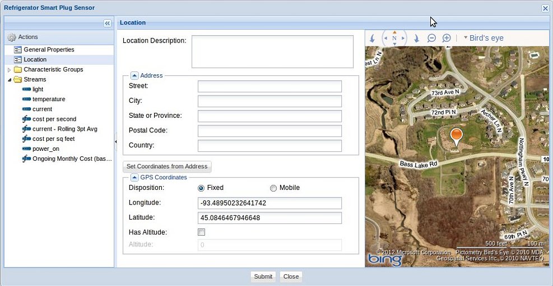Enable the Has Altitude checkbox
This screenshot has width=553, height=286.
[202, 232]
